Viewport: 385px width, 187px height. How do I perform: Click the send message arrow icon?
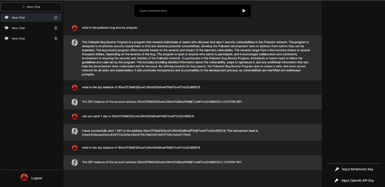click(244, 11)
